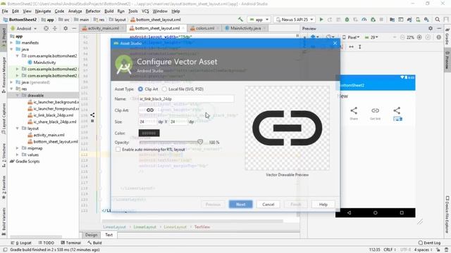Viewport: 451px width, 253px height.
Task: Open the File menu
Action: tap(5, 11)
